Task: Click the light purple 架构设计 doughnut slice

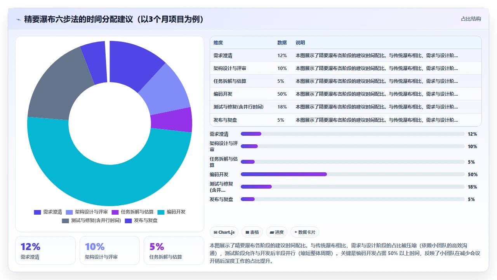Action: tap(167, 90)
